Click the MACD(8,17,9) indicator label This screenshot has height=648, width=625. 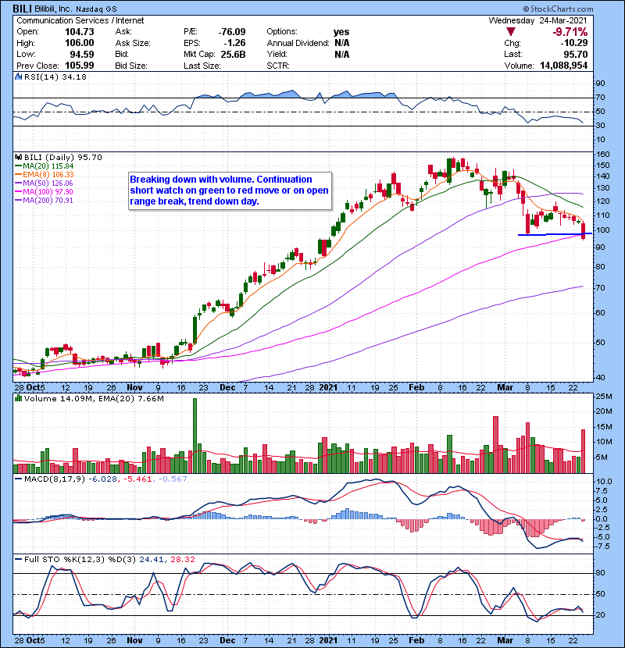click(x=55, y=479)
